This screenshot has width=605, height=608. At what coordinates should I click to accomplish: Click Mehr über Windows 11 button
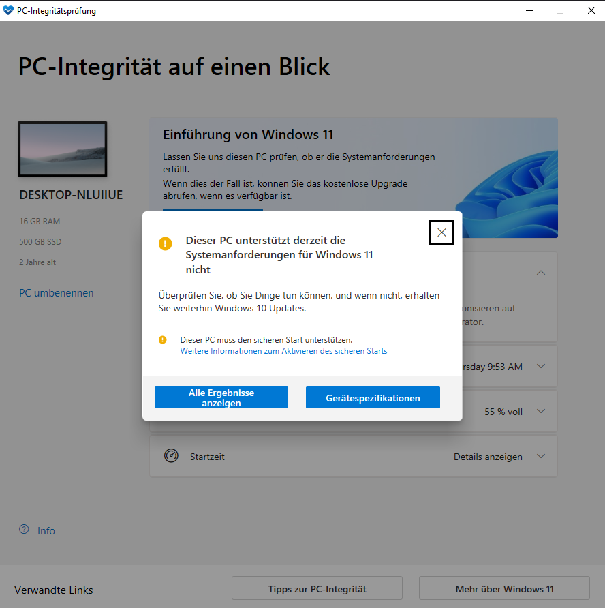click(504, 589)
